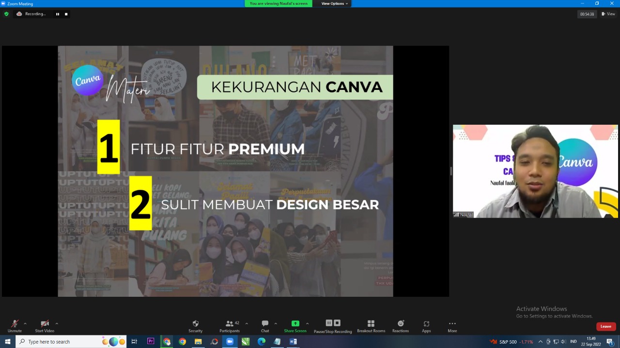Open second Google Chrome taskbar icon

[182, 341]
